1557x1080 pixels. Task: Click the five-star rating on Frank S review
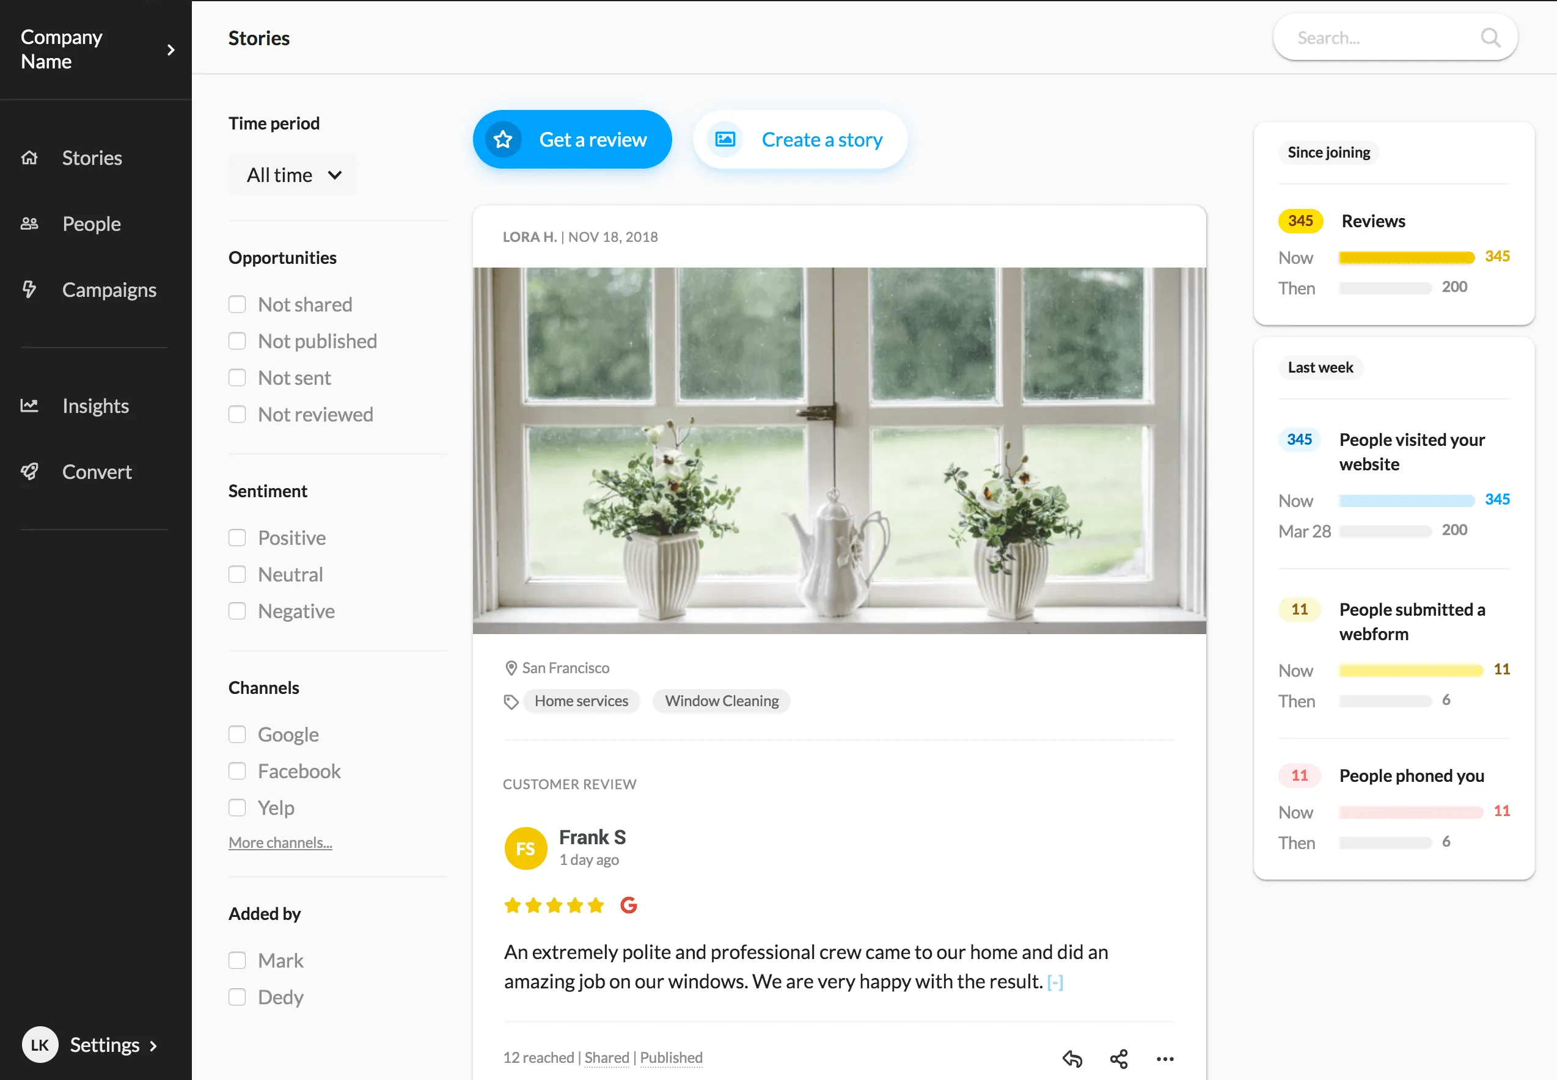554,905
